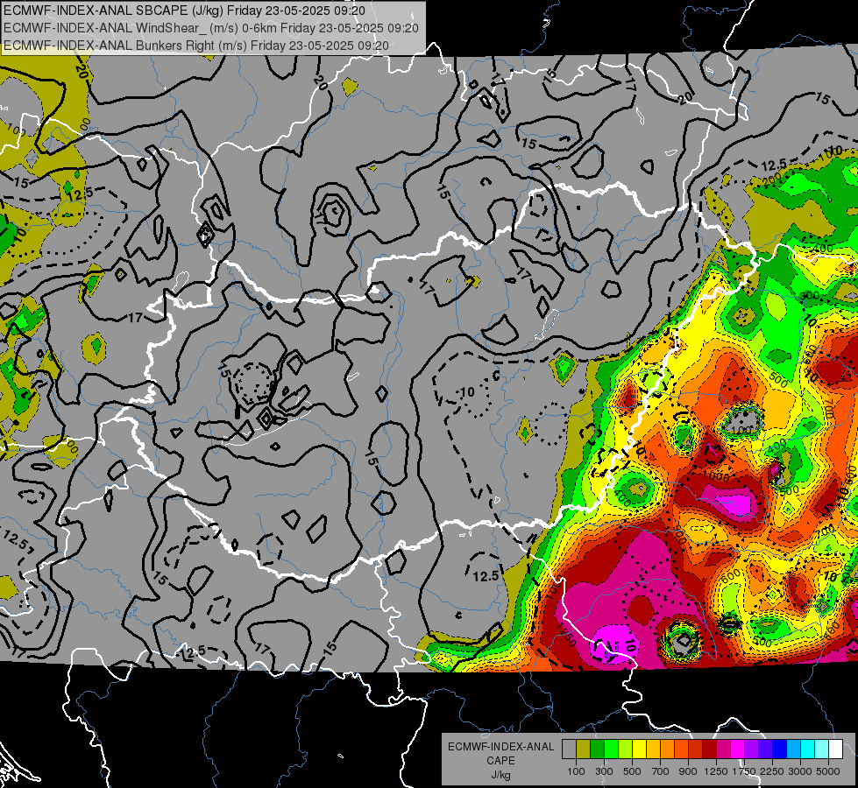Select the dark green legend swatch

point(597,749)
